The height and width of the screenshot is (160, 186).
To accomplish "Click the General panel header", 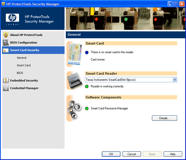I will tap(125, 35).
